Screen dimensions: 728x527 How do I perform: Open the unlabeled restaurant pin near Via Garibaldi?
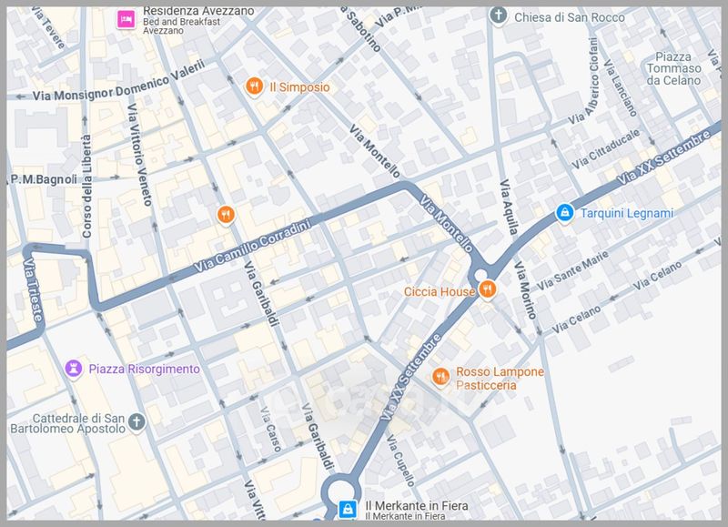[x=226, y=215]
